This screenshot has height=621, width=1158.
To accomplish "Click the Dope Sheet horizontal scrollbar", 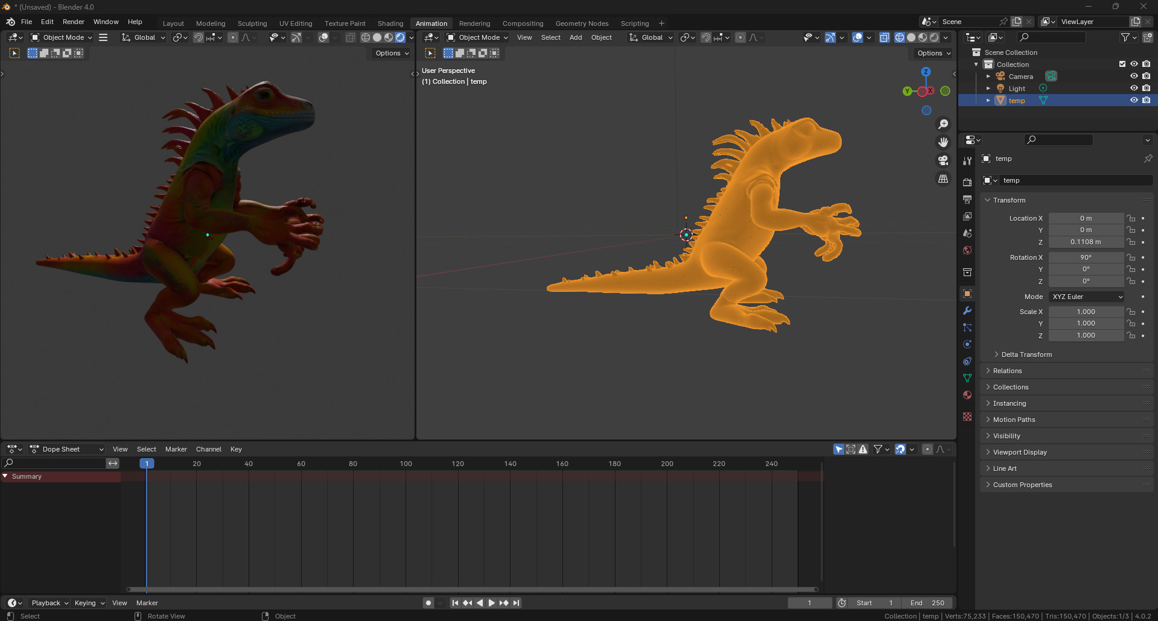I will 472,590.
